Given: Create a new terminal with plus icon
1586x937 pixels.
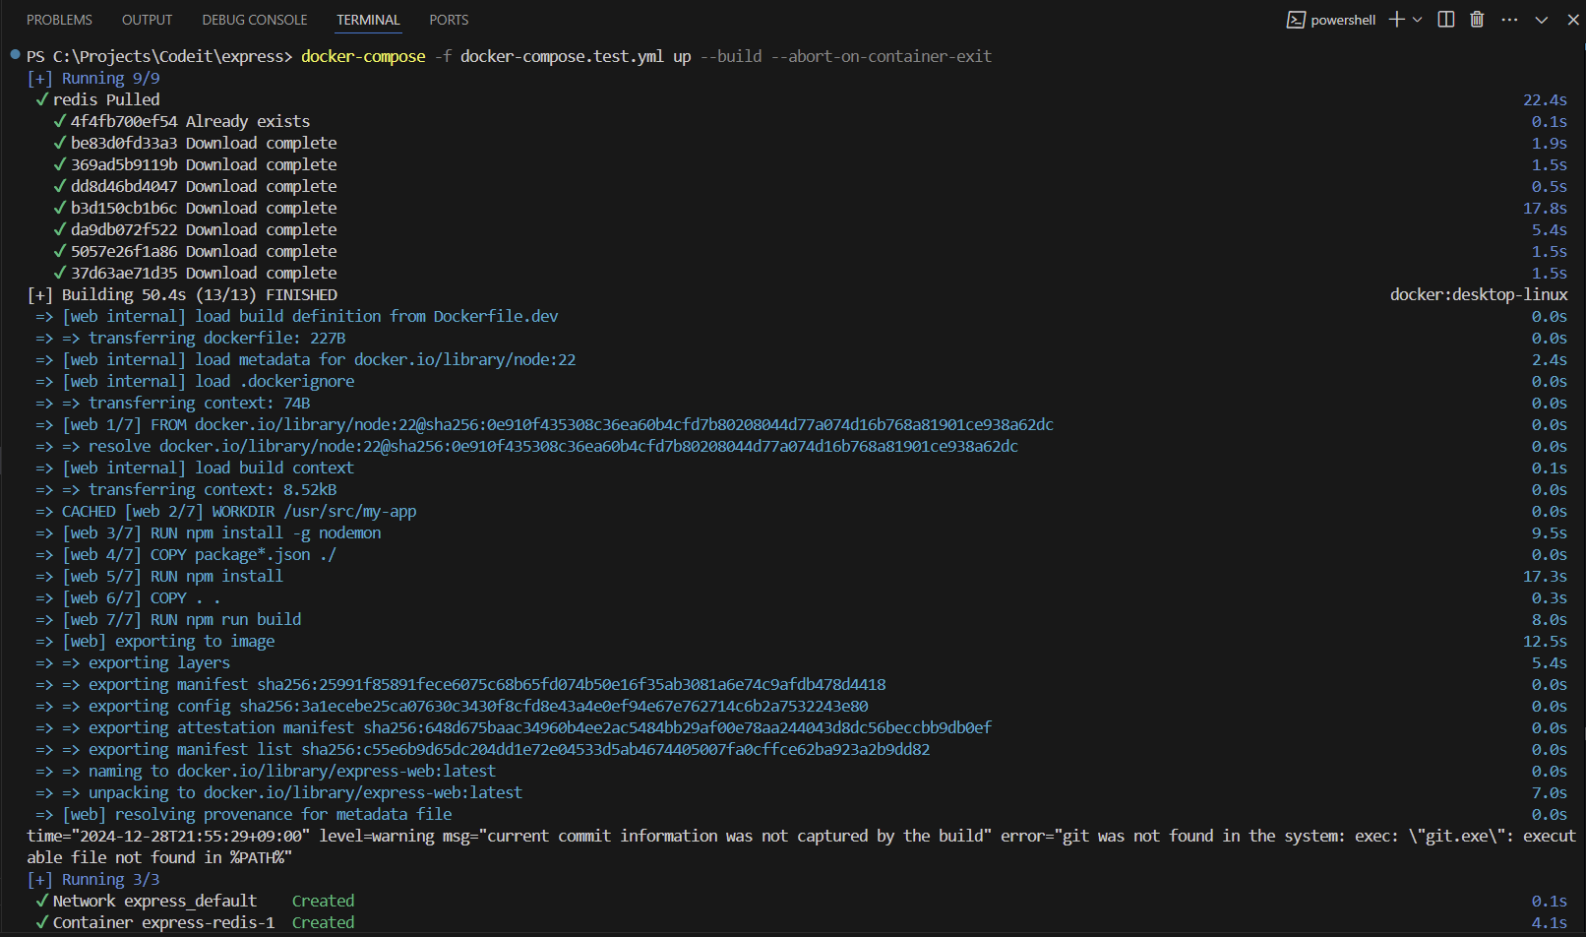Looking at the screenshot, I should click(x=1396, y=20).
